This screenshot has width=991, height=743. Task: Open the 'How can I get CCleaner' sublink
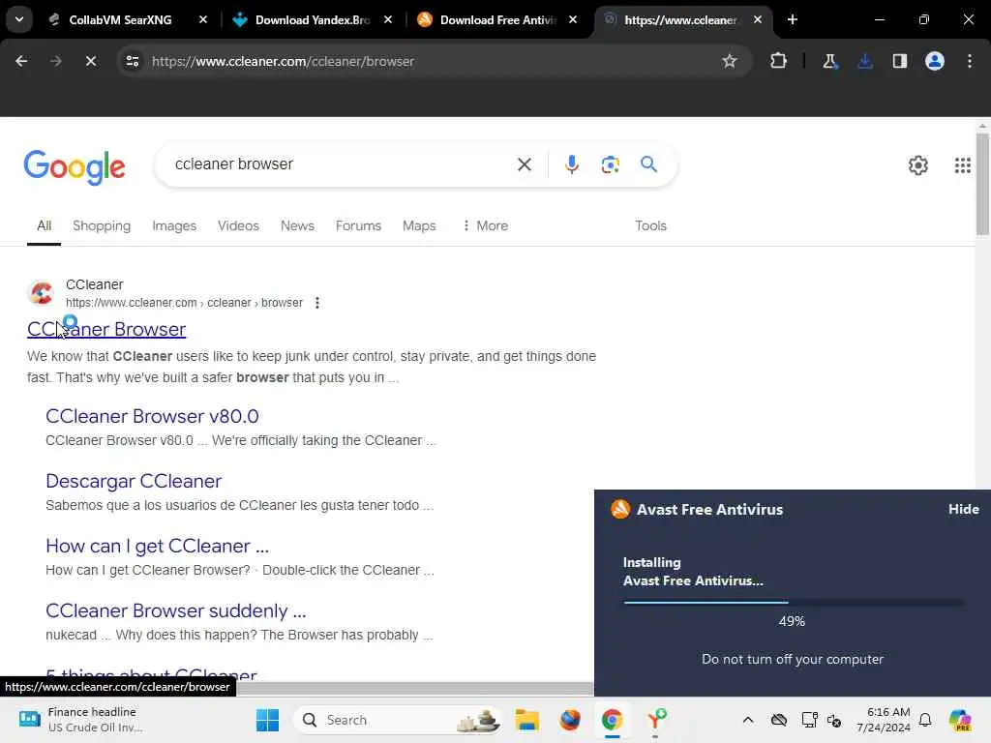tap(158, 546)
